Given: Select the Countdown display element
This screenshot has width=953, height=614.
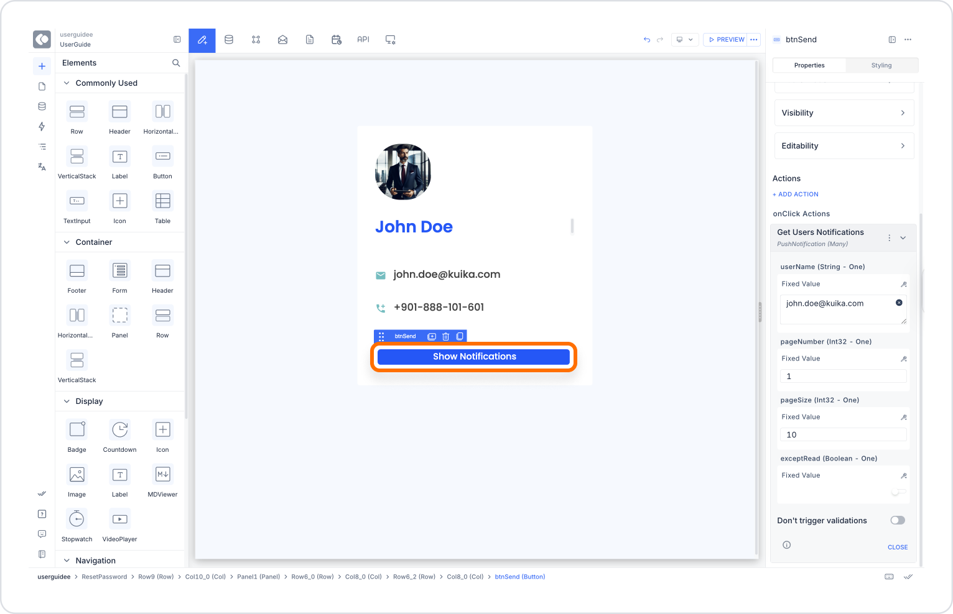Looking at the screenshot, I should tap(120, 436).
